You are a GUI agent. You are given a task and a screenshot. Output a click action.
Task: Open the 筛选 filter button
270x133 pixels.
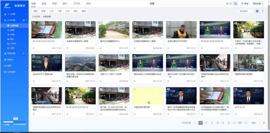pyautogui.click(x=245, y=4)
